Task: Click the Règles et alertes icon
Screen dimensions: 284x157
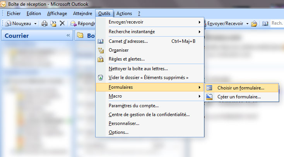Action: coord(101,59)
